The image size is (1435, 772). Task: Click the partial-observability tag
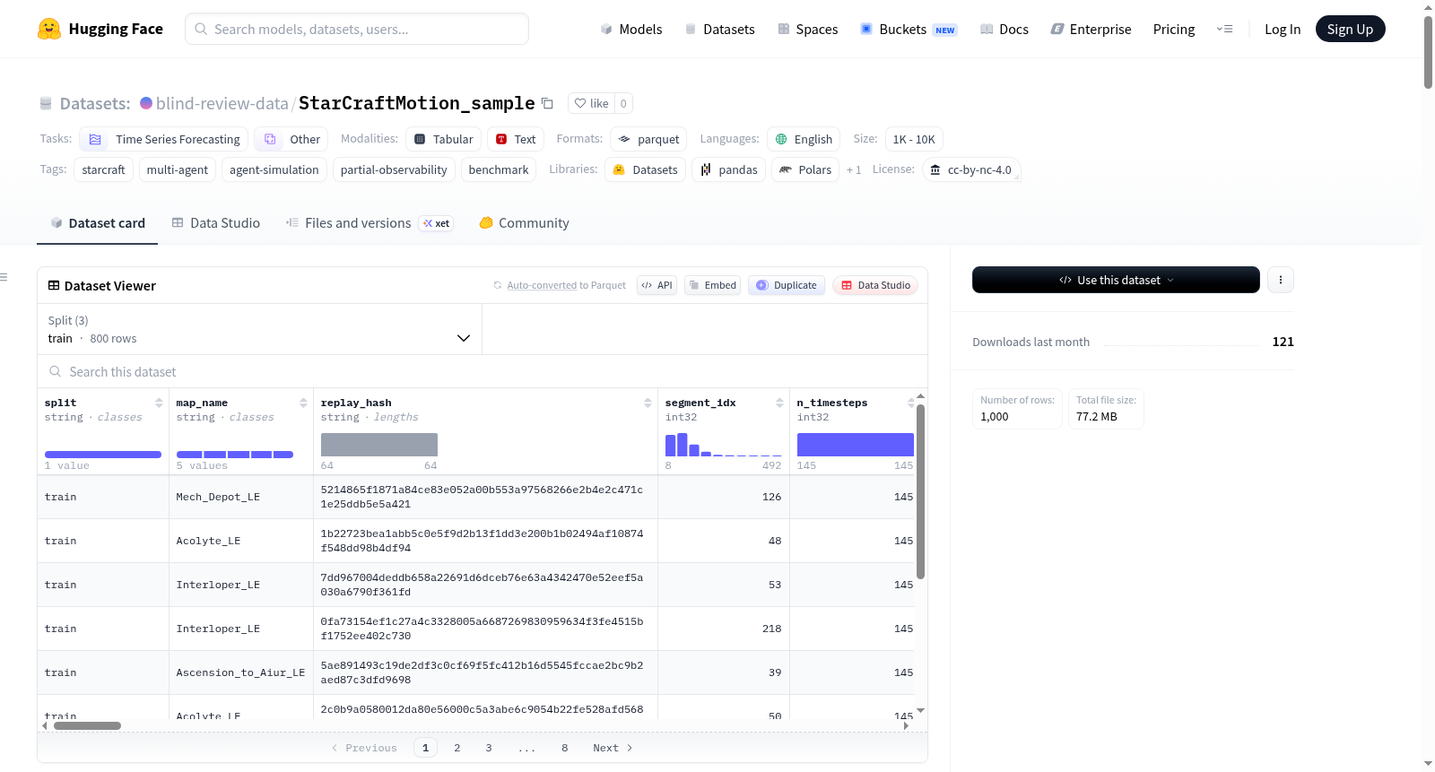coord(394,169)
